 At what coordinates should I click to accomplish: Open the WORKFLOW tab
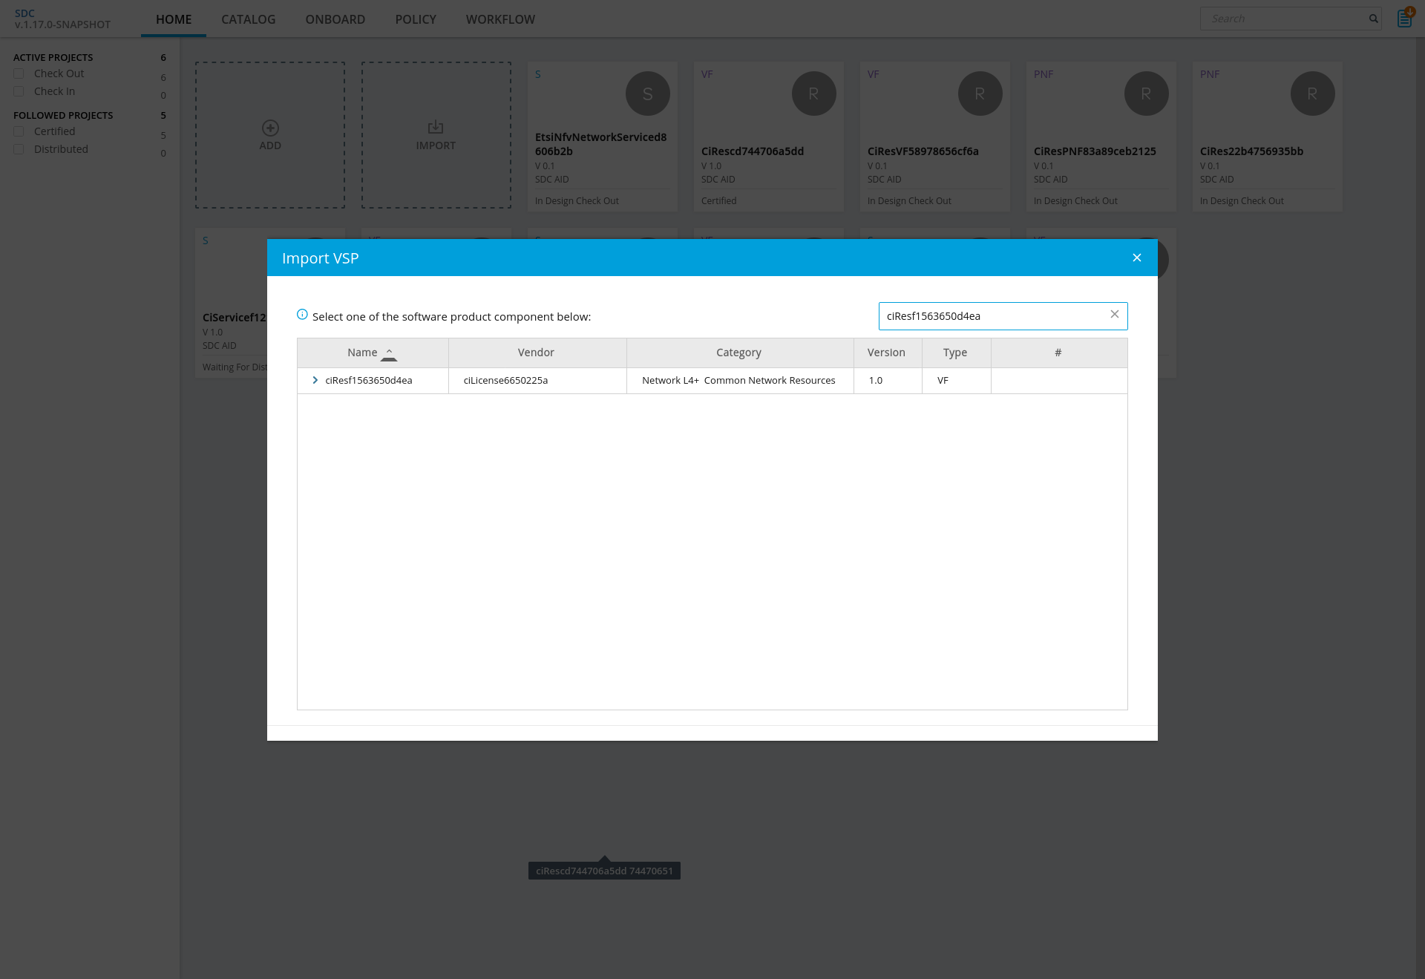[x=500, y=19]
